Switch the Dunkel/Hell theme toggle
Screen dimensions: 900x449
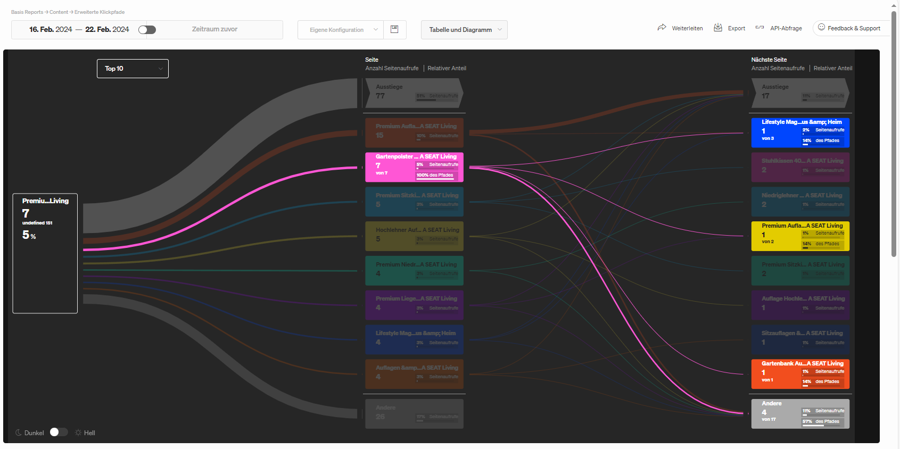point(59,432)
